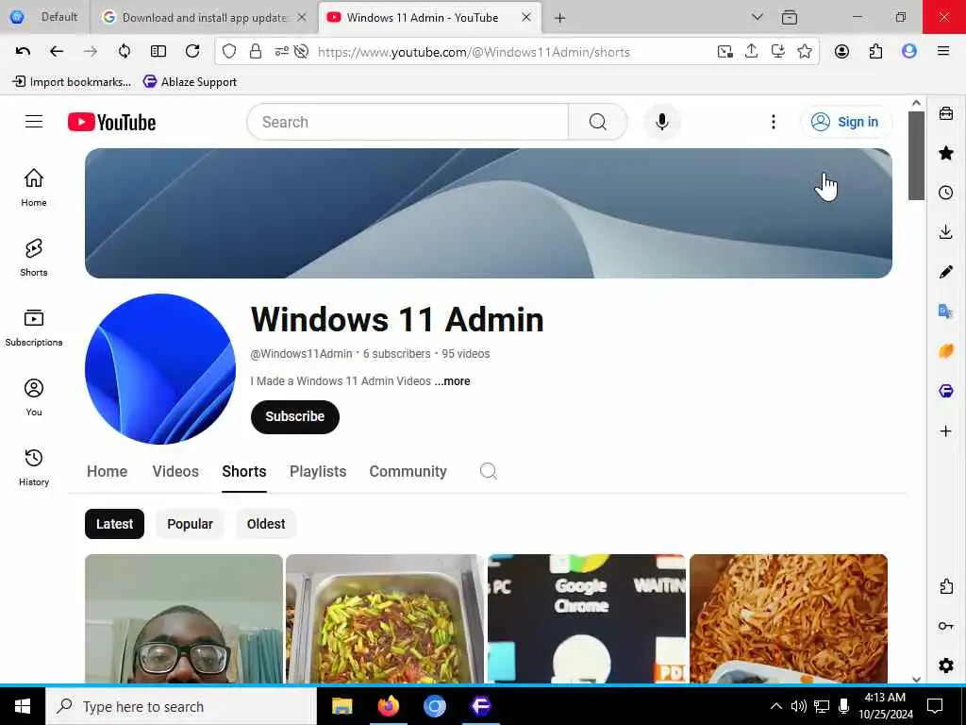Viewport: 966px width, 725px height.
Task: Select the Popular sort chip
Action: [190, 523]
